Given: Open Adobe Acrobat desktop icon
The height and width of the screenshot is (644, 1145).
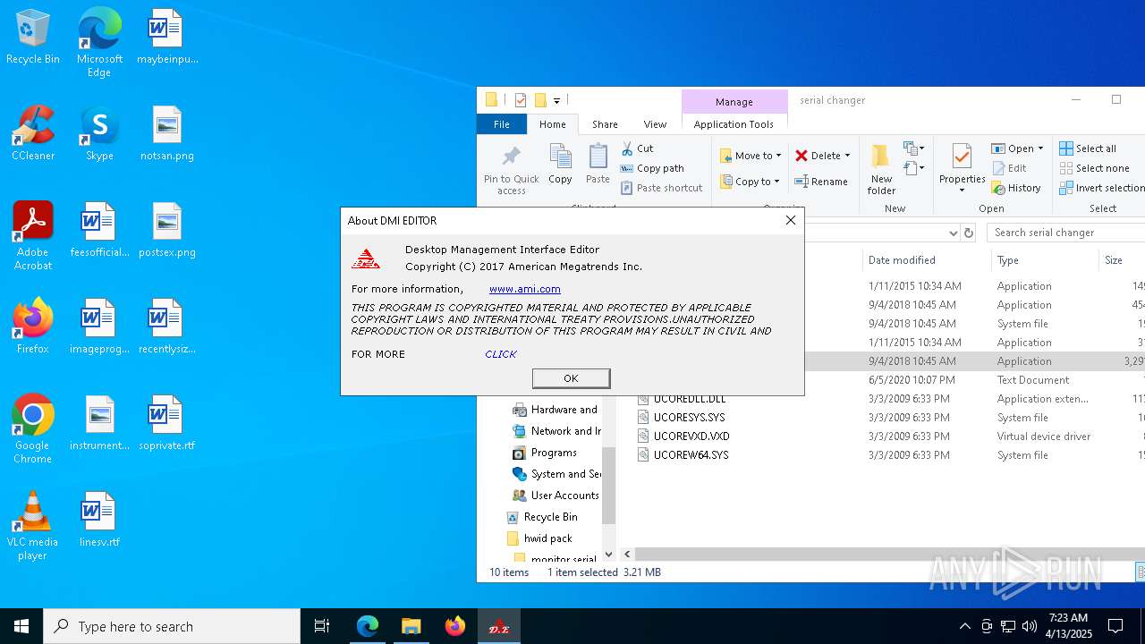Looking at the screenshot, I should pyautogui.click(x=33, y=235).
